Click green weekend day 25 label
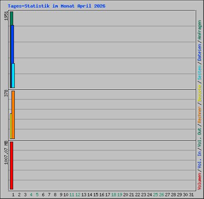The height and width of the screenshot is (199, 204). 155,195
